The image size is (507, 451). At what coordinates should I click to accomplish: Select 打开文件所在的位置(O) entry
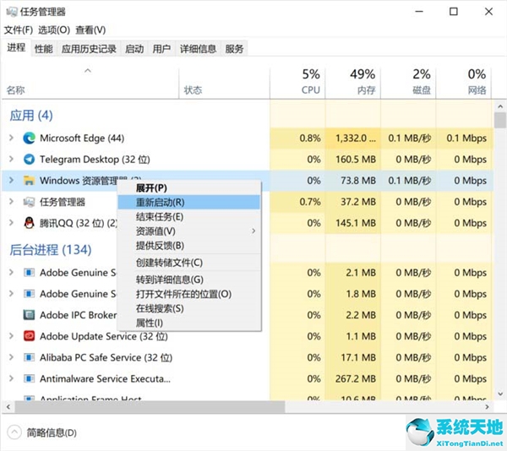pyautogui.click(x=189, y=294)
